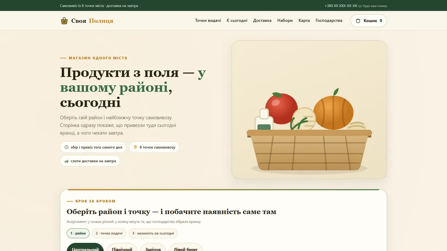The width and height of the screenshot is (447, 251).
Task: Click the +380 phone number in top bar
Action: (x=340, y=6)
